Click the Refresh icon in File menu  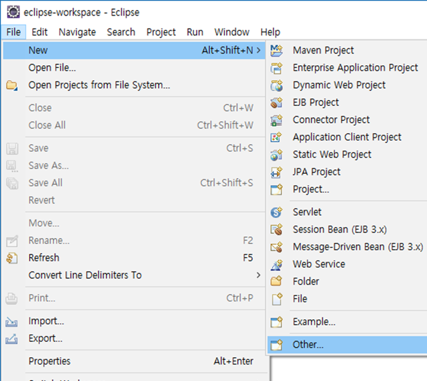point(12,258)
